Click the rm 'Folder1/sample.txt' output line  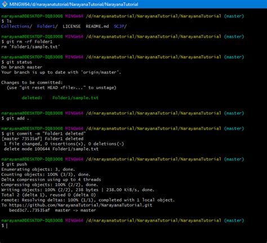coord(30,47)
